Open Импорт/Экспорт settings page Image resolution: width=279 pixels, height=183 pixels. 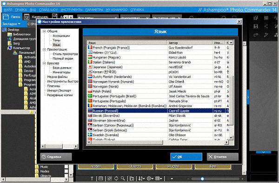(59, 90)
